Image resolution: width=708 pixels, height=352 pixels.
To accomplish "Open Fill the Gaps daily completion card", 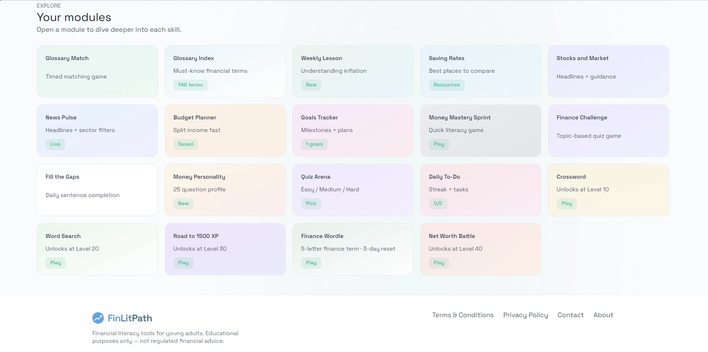I will coord(97,190).
